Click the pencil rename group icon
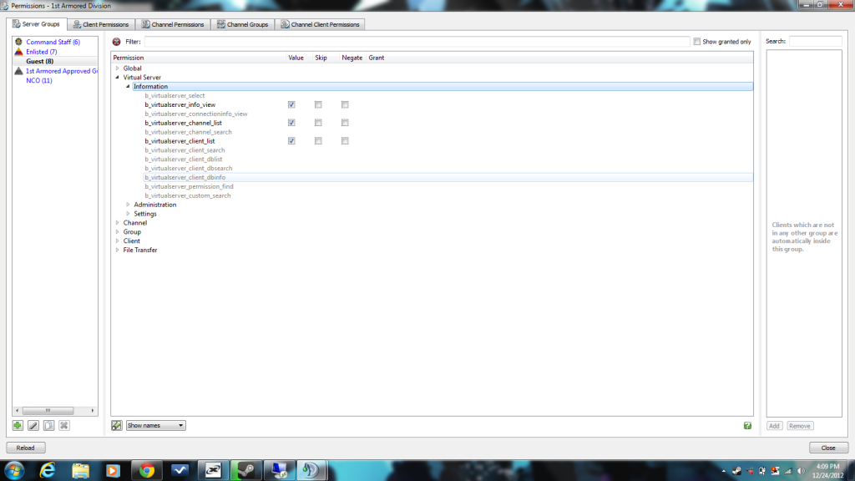The height and width of the screenshot is (481, 855). coord(33,425)
